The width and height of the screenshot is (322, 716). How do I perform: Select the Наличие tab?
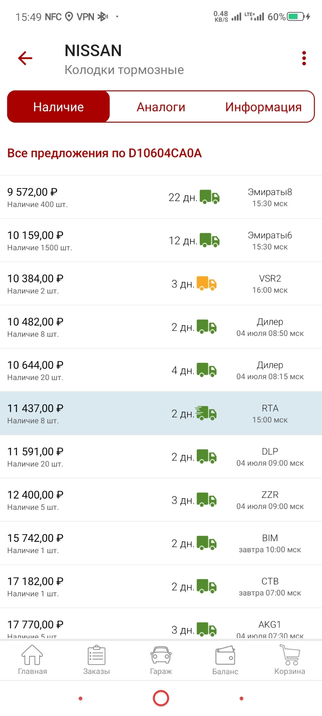(59, 107)
